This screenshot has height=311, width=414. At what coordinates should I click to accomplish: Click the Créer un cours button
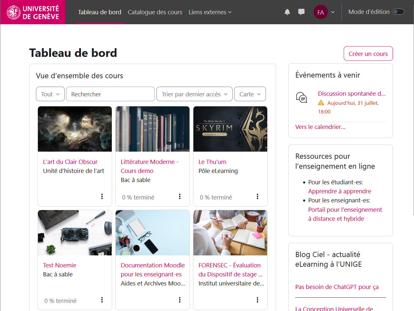[368, 54]
